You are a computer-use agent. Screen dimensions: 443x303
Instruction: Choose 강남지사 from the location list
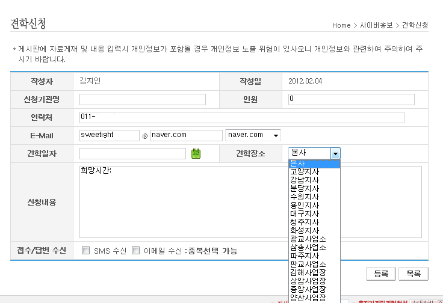click(x=314, y=180)
